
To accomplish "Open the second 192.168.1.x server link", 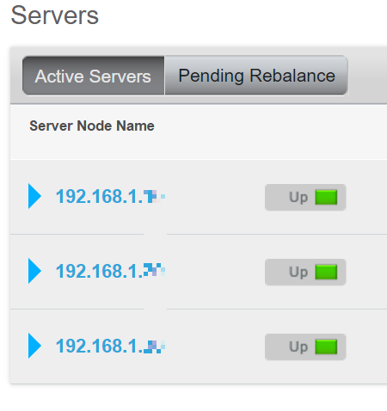I will click(110, 271).
